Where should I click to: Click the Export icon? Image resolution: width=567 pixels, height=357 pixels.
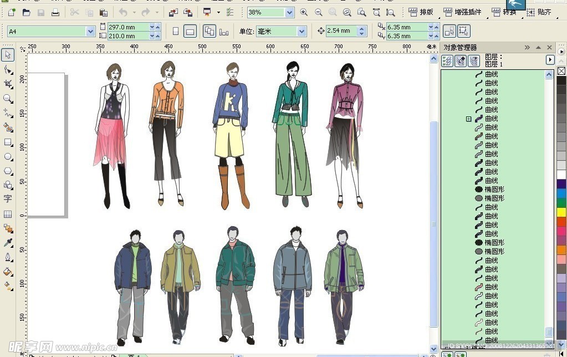188,13
